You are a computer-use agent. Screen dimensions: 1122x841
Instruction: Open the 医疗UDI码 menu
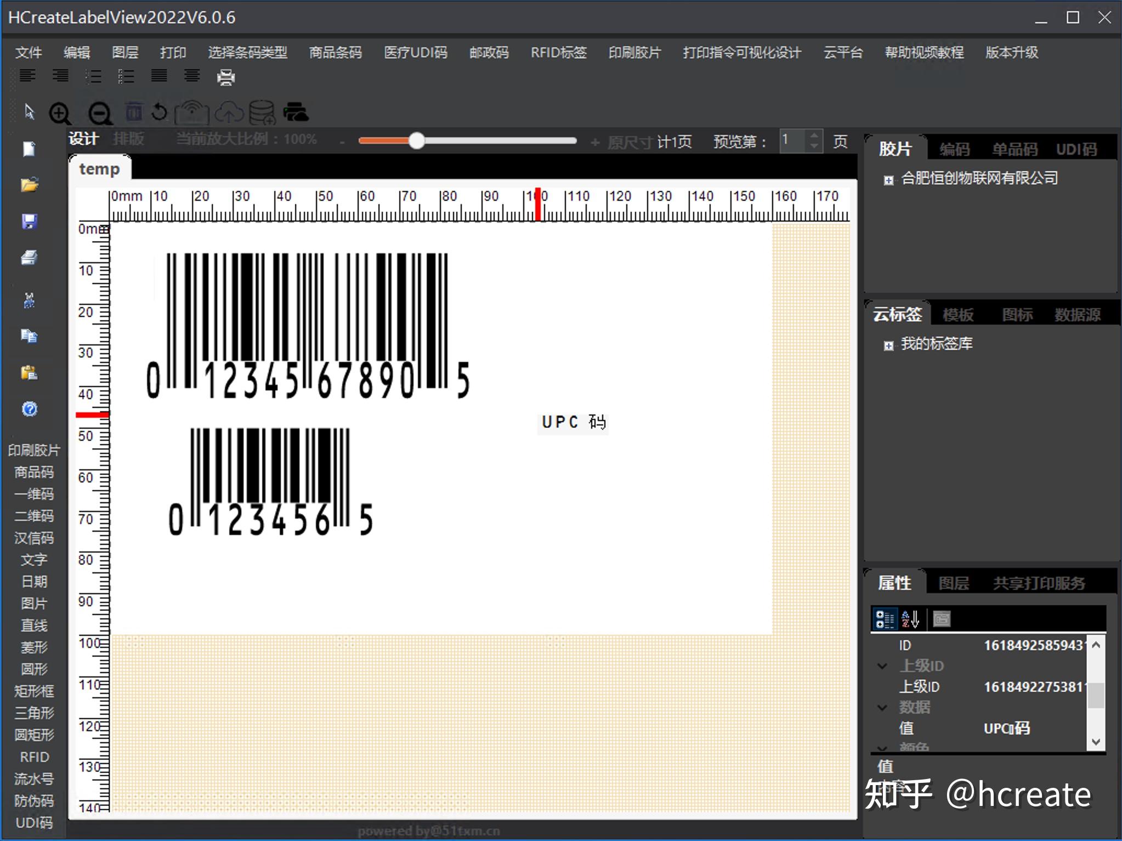click(x=416, y=53)
